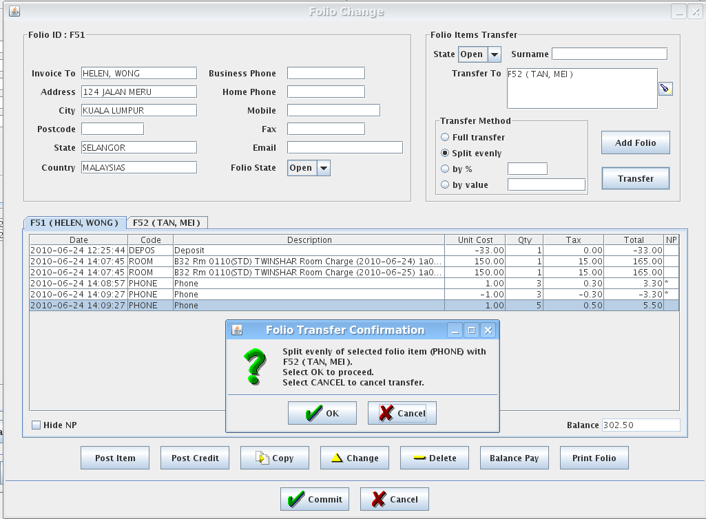Image resolution: width=706 pixels, height=519 pixels.
Task: Click the Unit Cost column header
Action: (x=475, y=240)
